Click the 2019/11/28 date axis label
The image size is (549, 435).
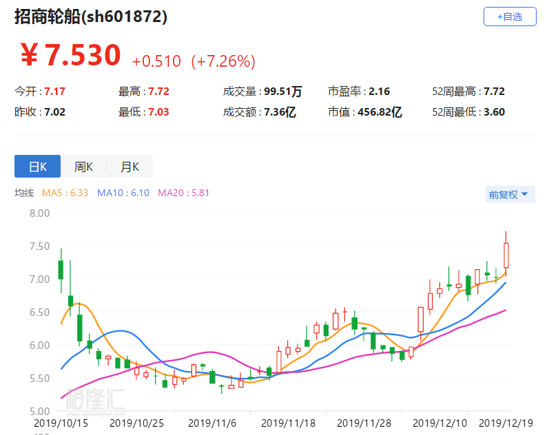pos(364,423)
